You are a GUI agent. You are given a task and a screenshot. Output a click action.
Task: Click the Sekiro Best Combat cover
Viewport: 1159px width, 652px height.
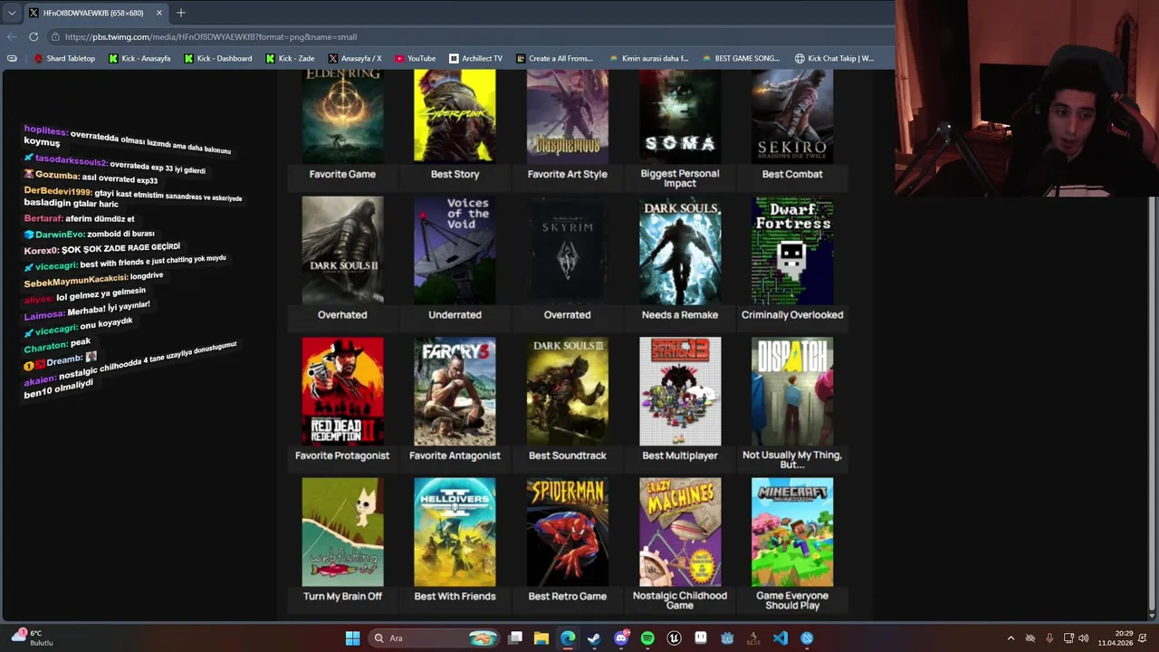click(x=792, y=116)
